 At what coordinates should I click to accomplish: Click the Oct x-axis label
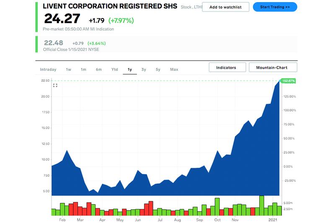(x=217, y=220)
